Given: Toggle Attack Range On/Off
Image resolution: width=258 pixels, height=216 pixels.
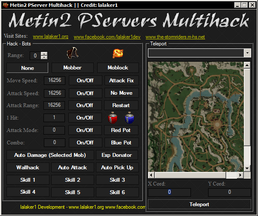Looking at the screenshot, I should (x=85, y=105).
